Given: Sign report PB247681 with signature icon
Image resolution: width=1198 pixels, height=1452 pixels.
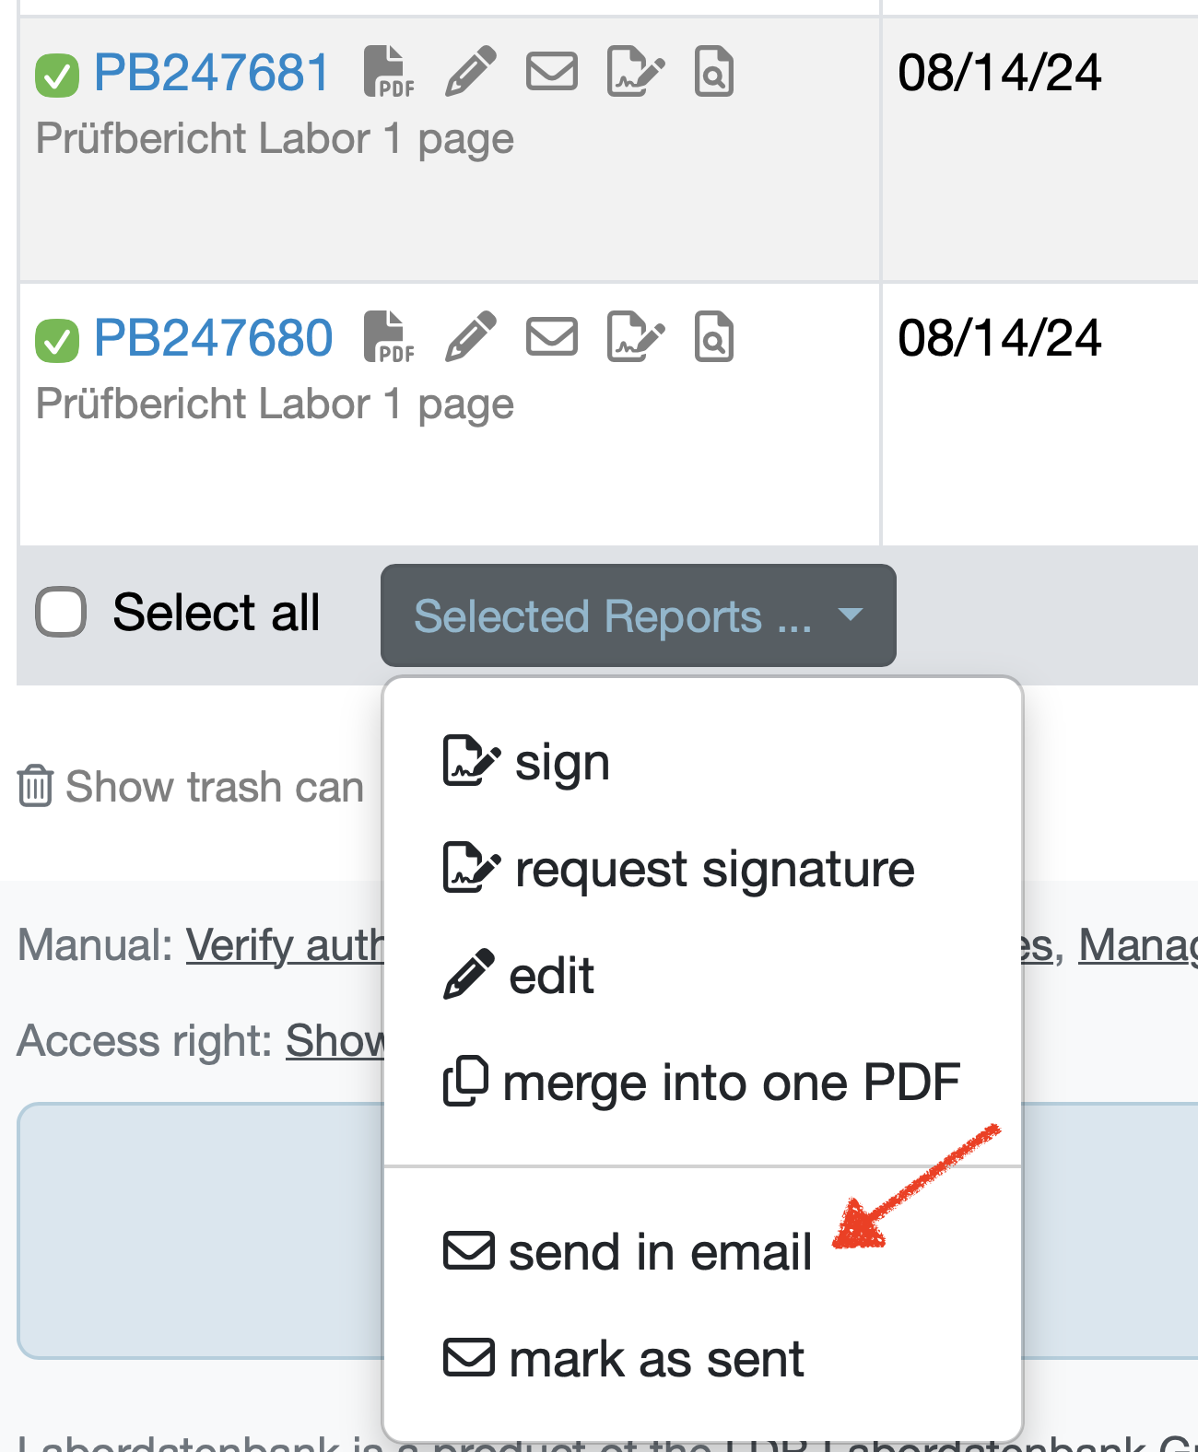Looking at the screenshot, I should click(636, 72).
